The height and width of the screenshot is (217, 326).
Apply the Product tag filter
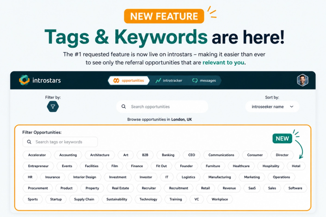point(67,188)
